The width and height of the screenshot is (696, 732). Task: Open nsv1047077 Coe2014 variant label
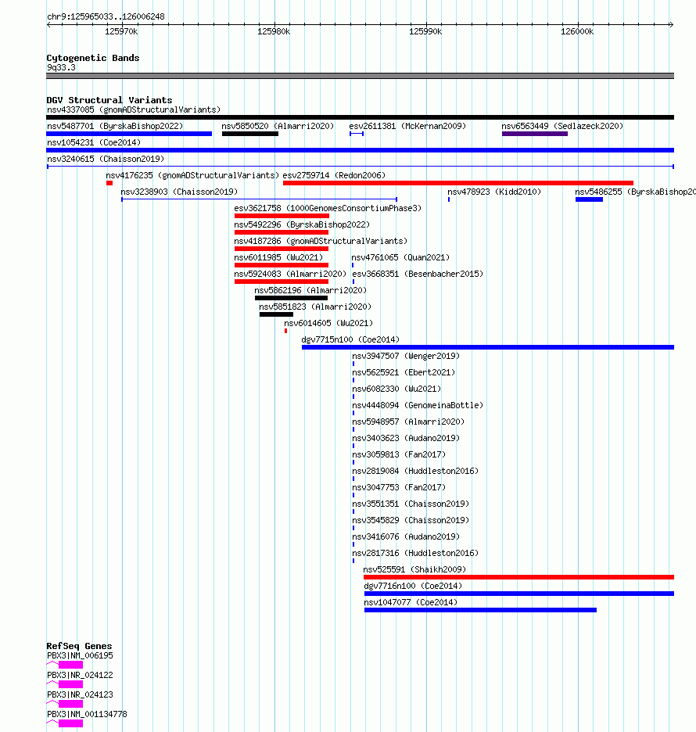[411, 603]
